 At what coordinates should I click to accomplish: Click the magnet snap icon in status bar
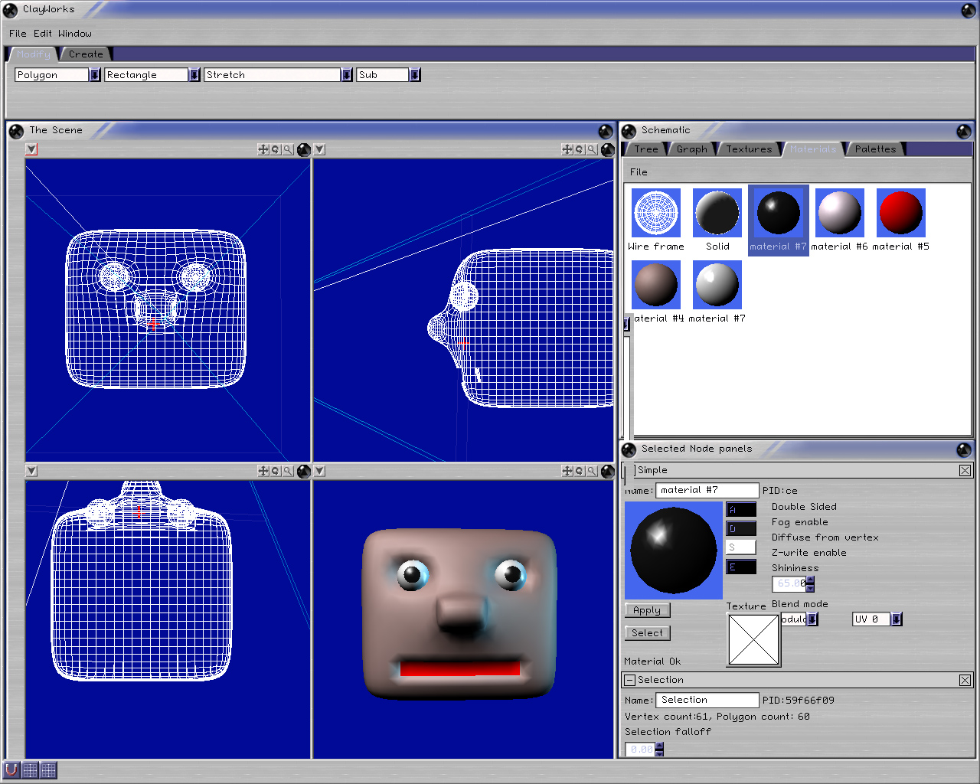[x=11, y=769]
